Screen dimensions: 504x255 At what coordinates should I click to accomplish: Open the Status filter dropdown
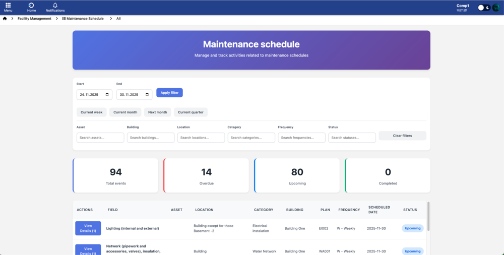point(352,138)
